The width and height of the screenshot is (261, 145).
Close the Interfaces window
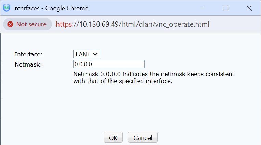coord(249,9)
